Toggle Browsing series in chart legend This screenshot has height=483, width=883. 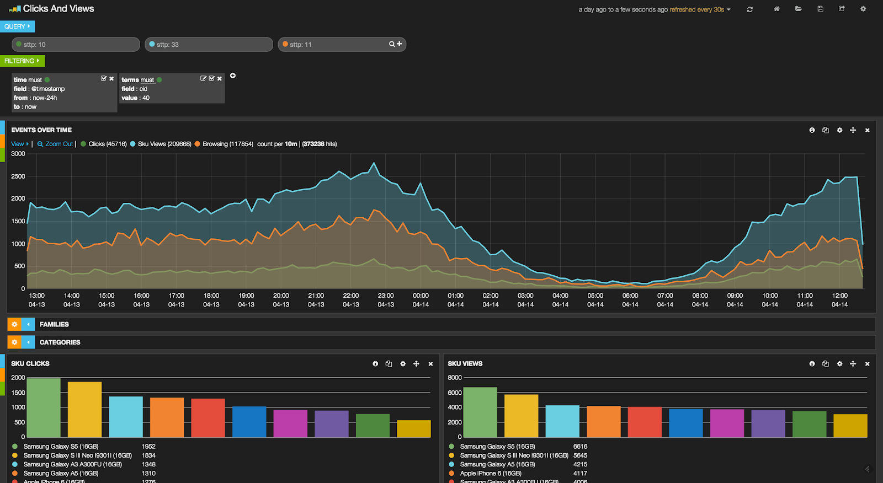point(224,144)
